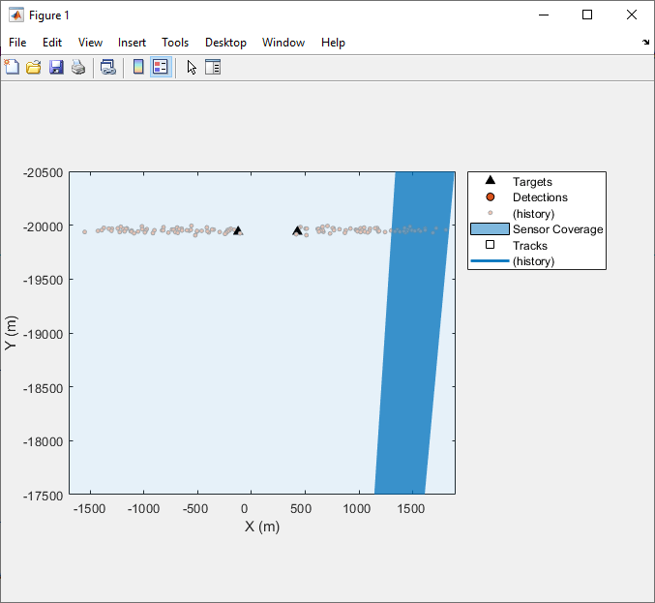Click the -1500 X-axis tick label
Image resolution: width=655 pixels, height=603 pixels.
89,509
